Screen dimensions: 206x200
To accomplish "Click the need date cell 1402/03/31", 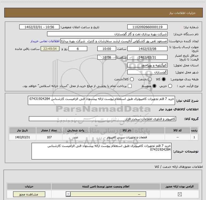I will (x=22, y=137).
